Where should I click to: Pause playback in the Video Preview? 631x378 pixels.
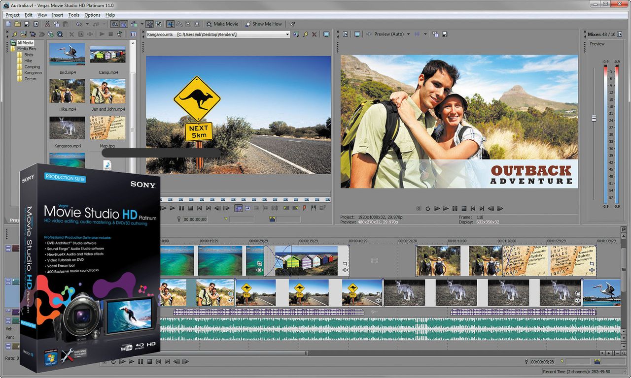[x=455, y=209]
